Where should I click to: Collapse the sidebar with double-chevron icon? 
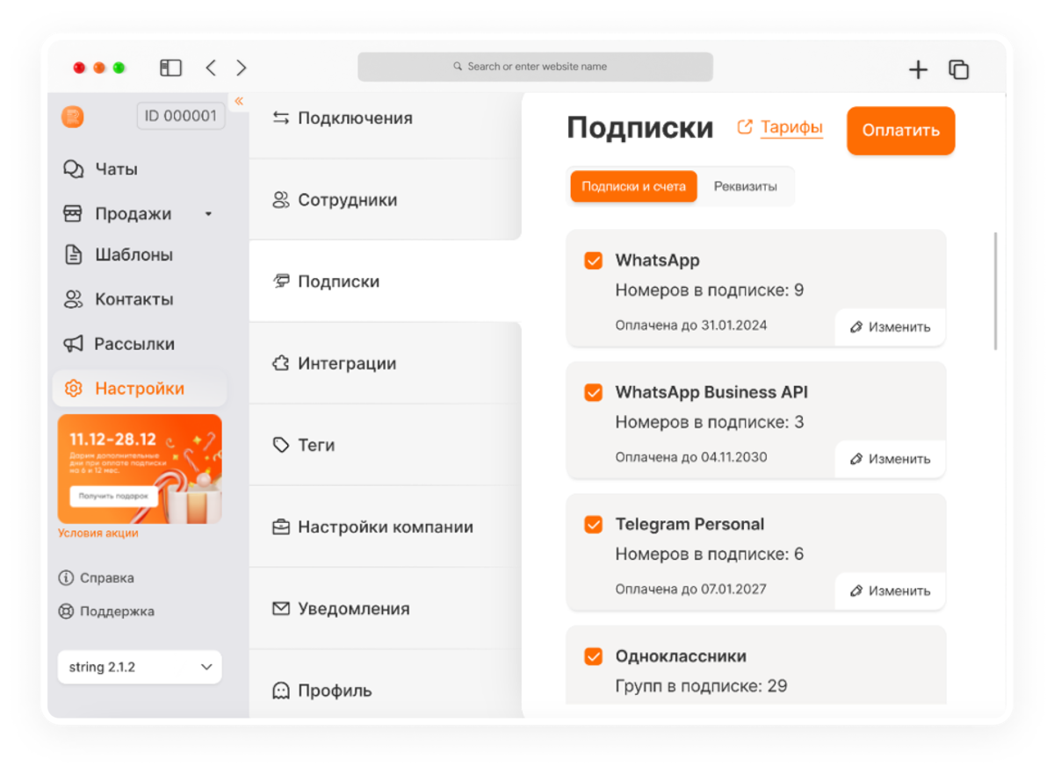click(x=239, y=101)
